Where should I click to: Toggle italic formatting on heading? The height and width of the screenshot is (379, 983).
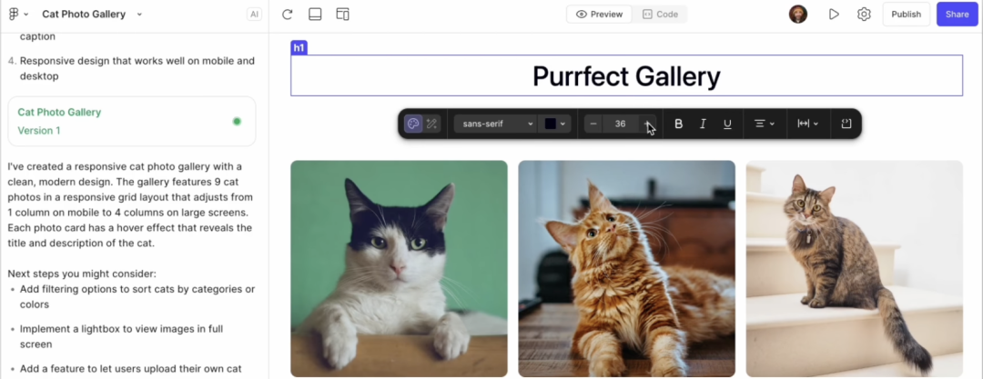click(x=703, y=124)
